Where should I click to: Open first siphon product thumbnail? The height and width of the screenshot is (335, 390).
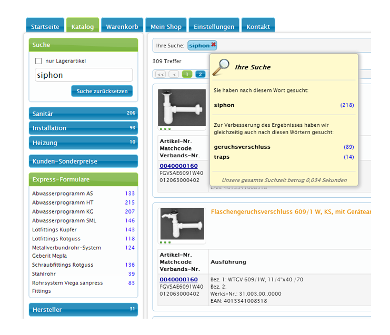pos(182,107)
